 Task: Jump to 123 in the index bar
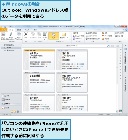coord(120,50)
